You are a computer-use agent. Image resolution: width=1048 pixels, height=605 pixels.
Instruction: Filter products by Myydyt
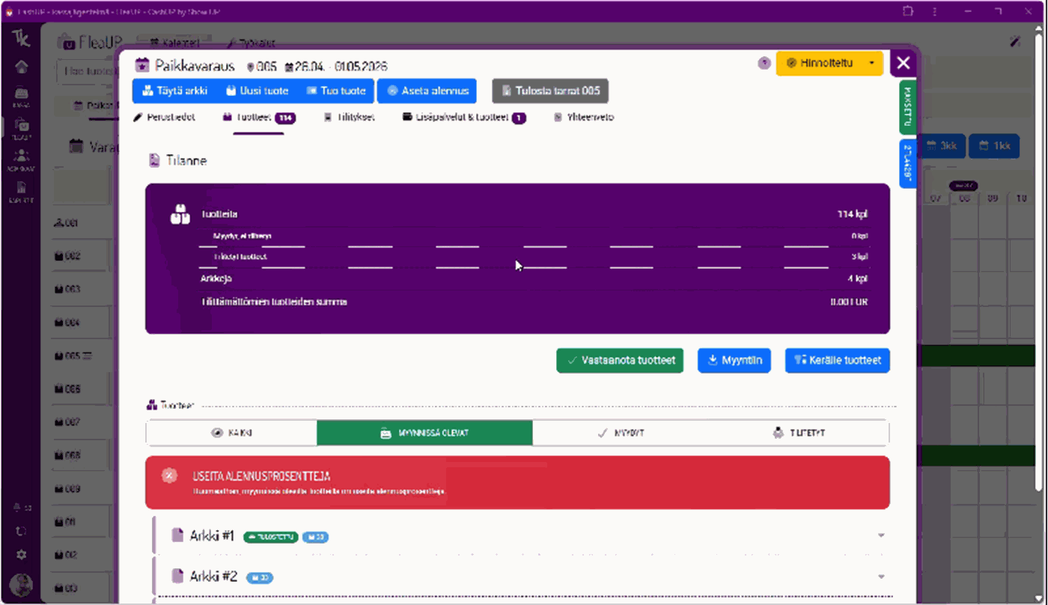(x=621, y=433)
